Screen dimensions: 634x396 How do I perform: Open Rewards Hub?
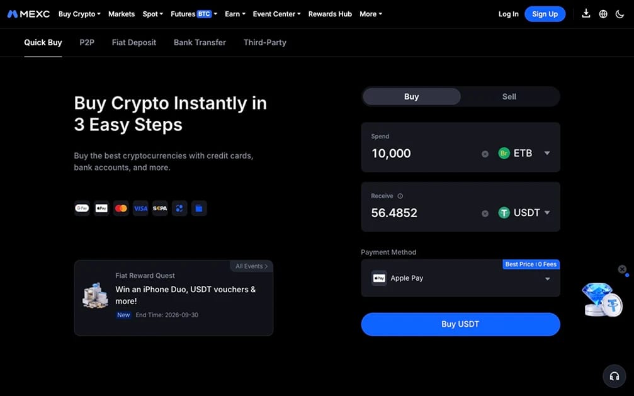pos(330,14)
